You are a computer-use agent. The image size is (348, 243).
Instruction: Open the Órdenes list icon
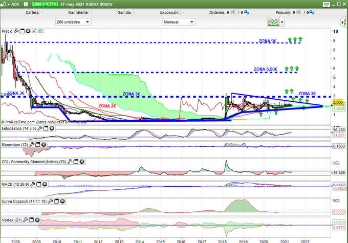232,12
